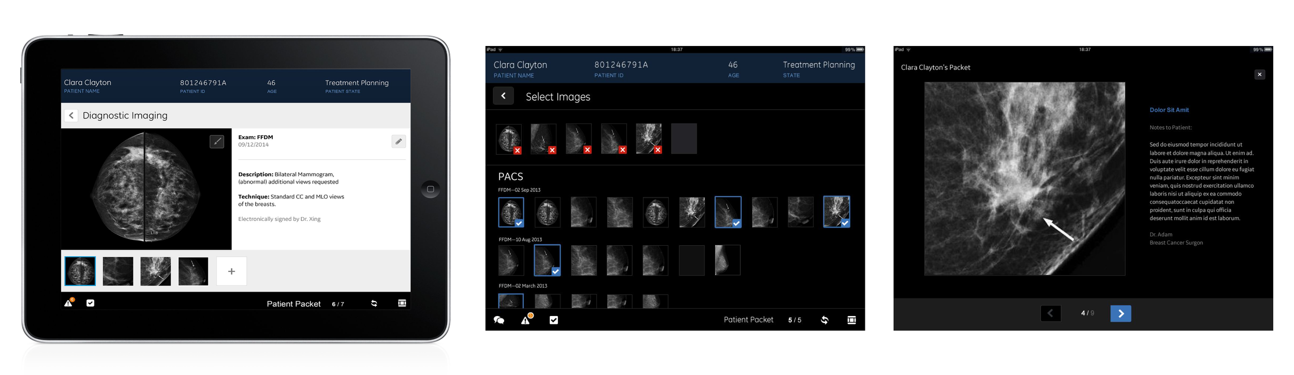Remove fifth selected image with red X
Screen dimensions: 1294x375
(x=658, y=150)
